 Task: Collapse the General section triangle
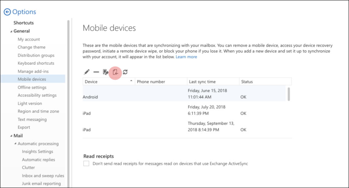click(x=11, y=32)
